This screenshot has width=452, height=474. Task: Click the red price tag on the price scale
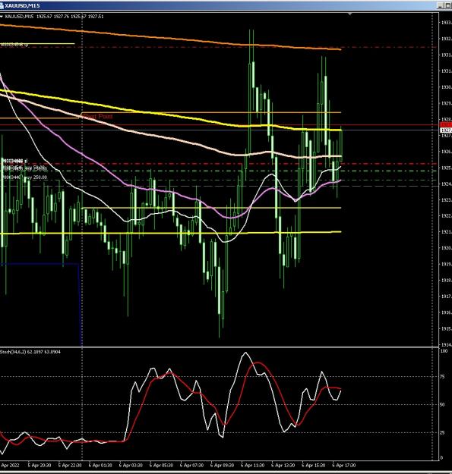point(446,125)
